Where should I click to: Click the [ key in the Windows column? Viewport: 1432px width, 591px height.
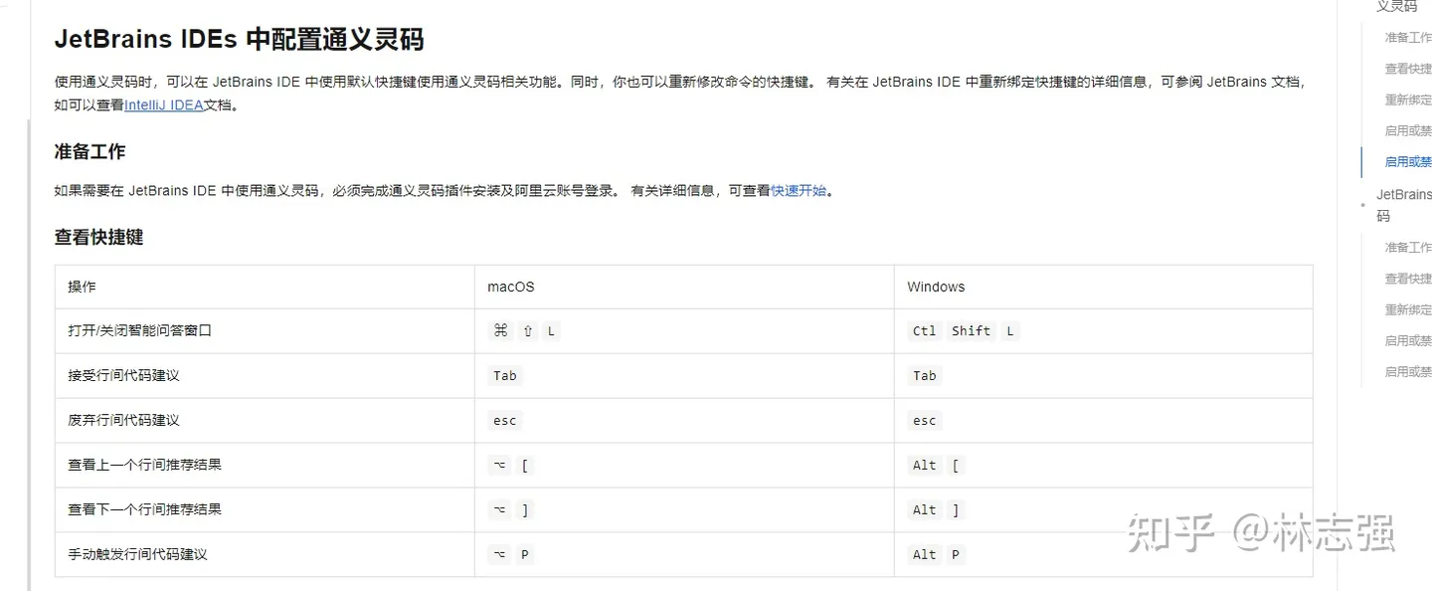tap(956, 466)
